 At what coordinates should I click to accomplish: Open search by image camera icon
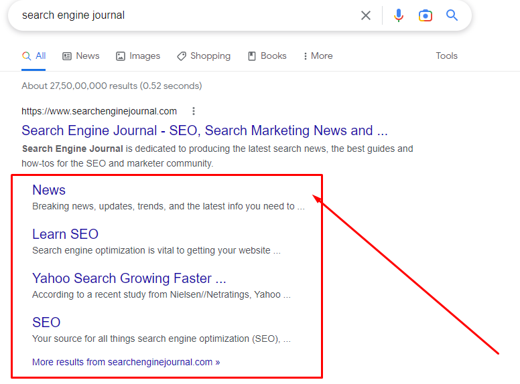pos(425,15)
